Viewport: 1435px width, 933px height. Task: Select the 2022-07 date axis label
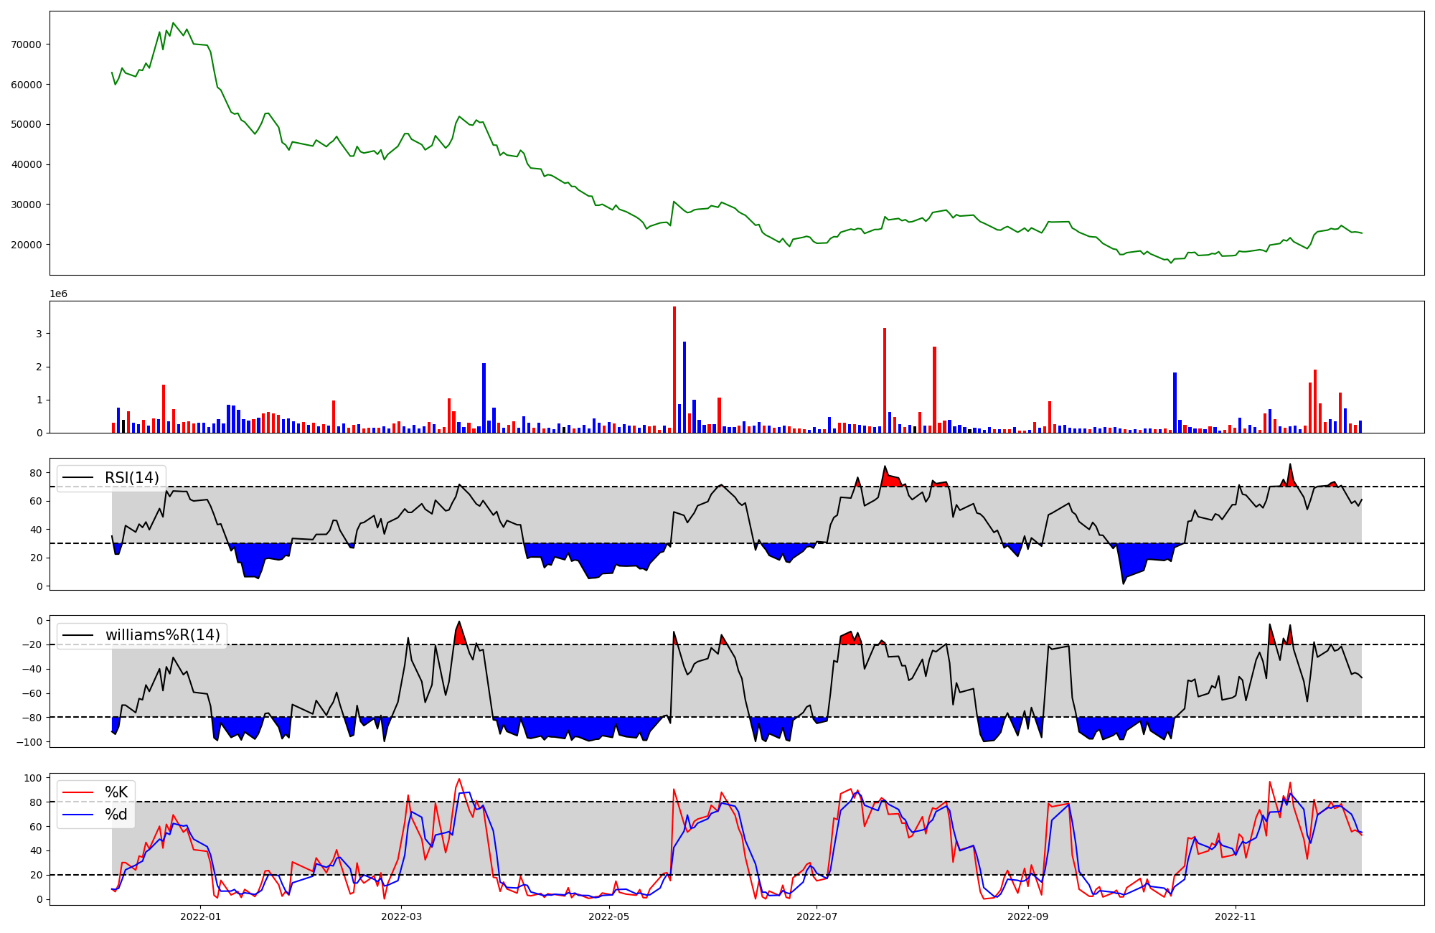click(x=817, y=916)
